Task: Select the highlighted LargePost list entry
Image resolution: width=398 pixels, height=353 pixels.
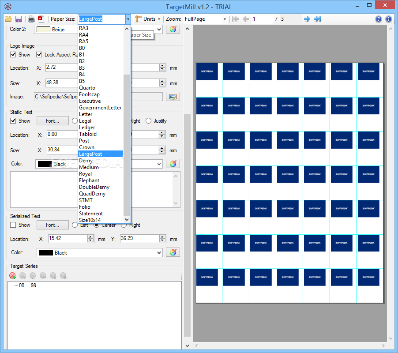Action: point(101,154)
